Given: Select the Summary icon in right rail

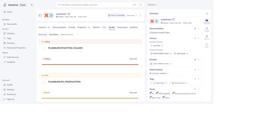Looking at the screenshot, I should (x=207, y=21).
